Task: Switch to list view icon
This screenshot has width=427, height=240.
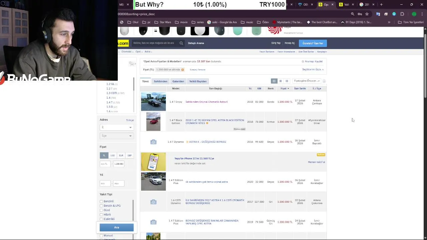Action: [281, 81]
